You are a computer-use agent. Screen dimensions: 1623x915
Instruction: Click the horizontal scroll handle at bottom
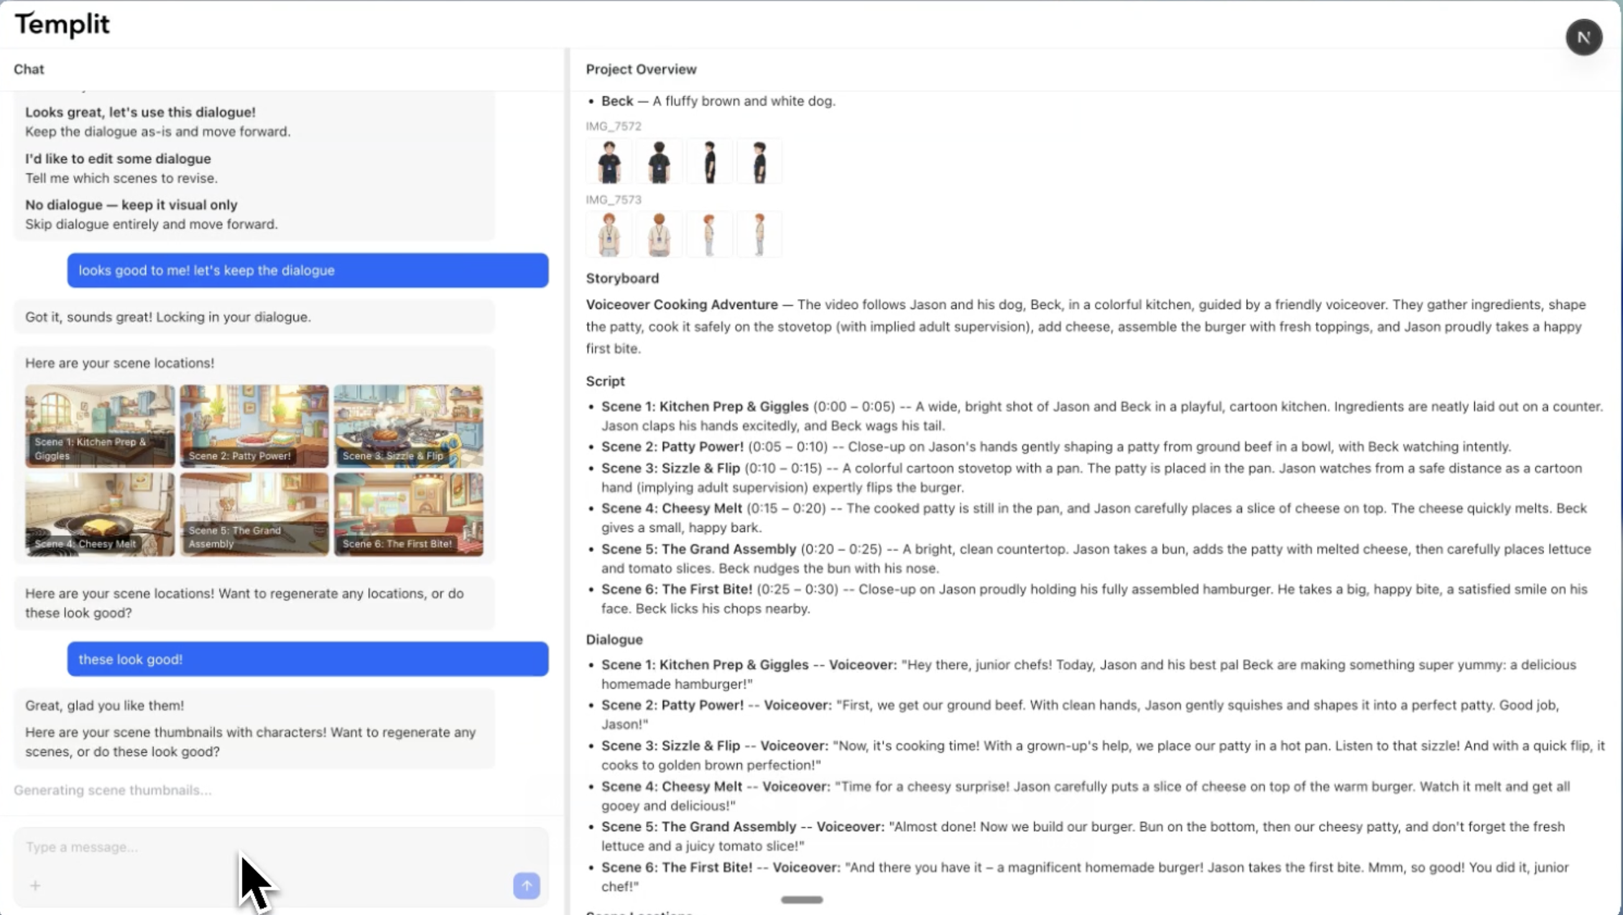tap(802, 900)
